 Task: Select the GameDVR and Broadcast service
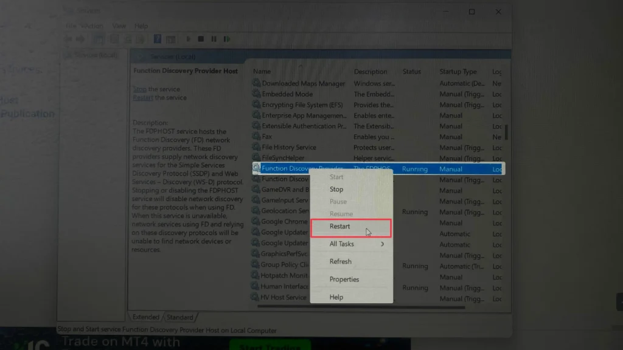click(x=285, y=190)
